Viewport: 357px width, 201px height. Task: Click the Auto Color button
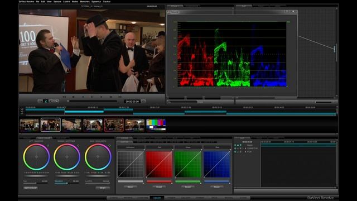[31, 188]
